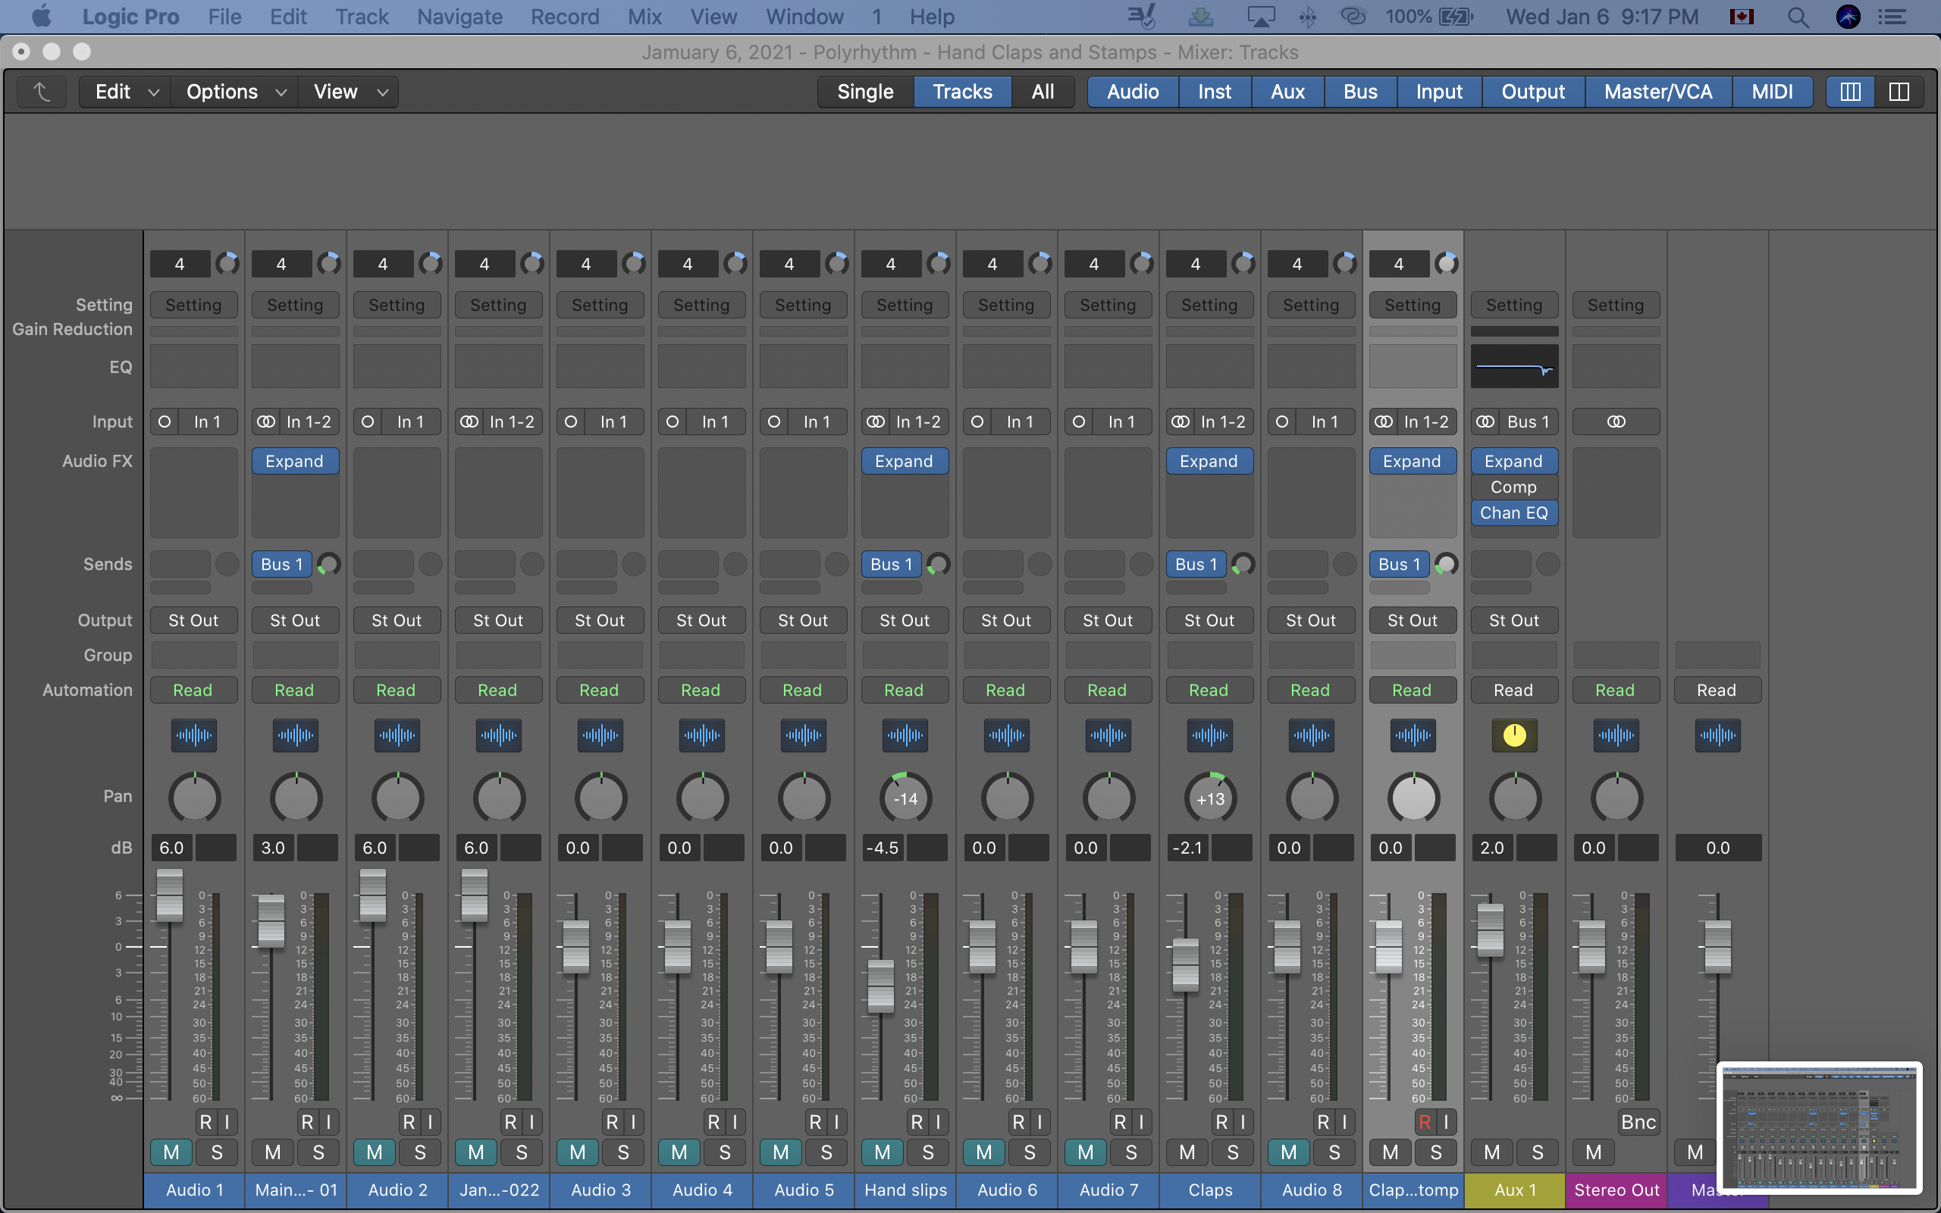Open the Options dropdown in mixer toolbar

click(234, 92)
